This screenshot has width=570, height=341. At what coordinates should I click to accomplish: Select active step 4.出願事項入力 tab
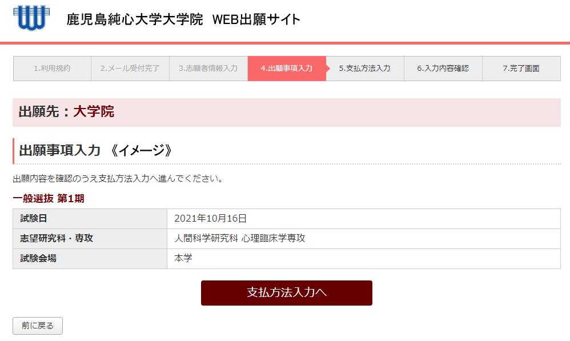[287, 69]
